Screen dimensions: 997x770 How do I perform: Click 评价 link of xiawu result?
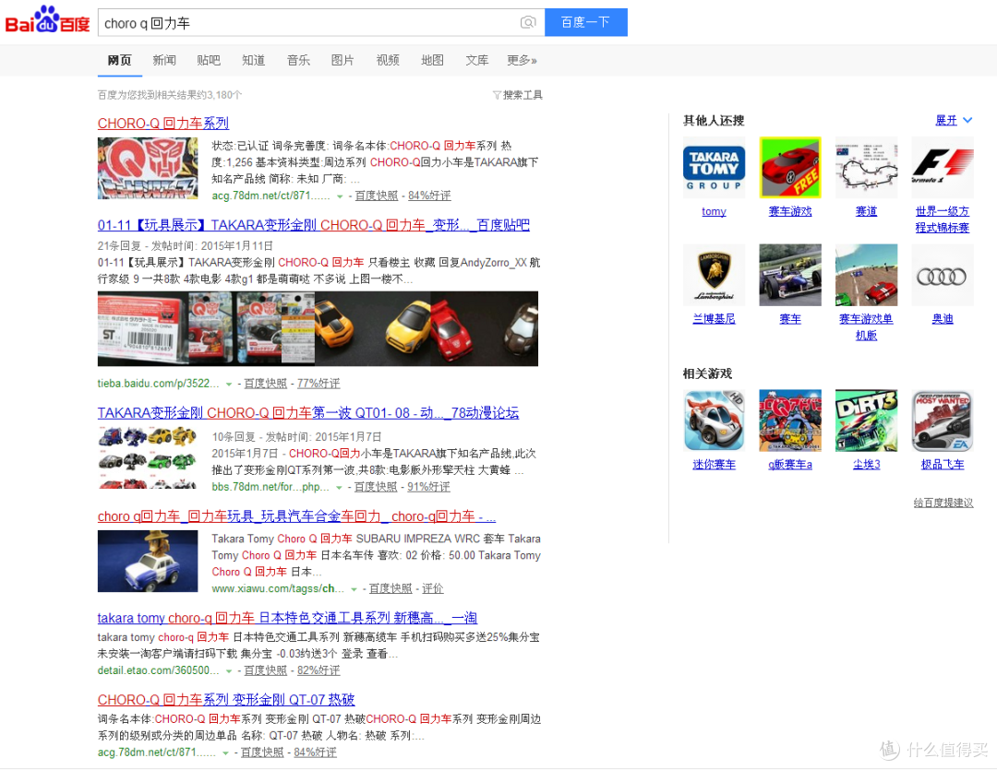pos(432,589)
